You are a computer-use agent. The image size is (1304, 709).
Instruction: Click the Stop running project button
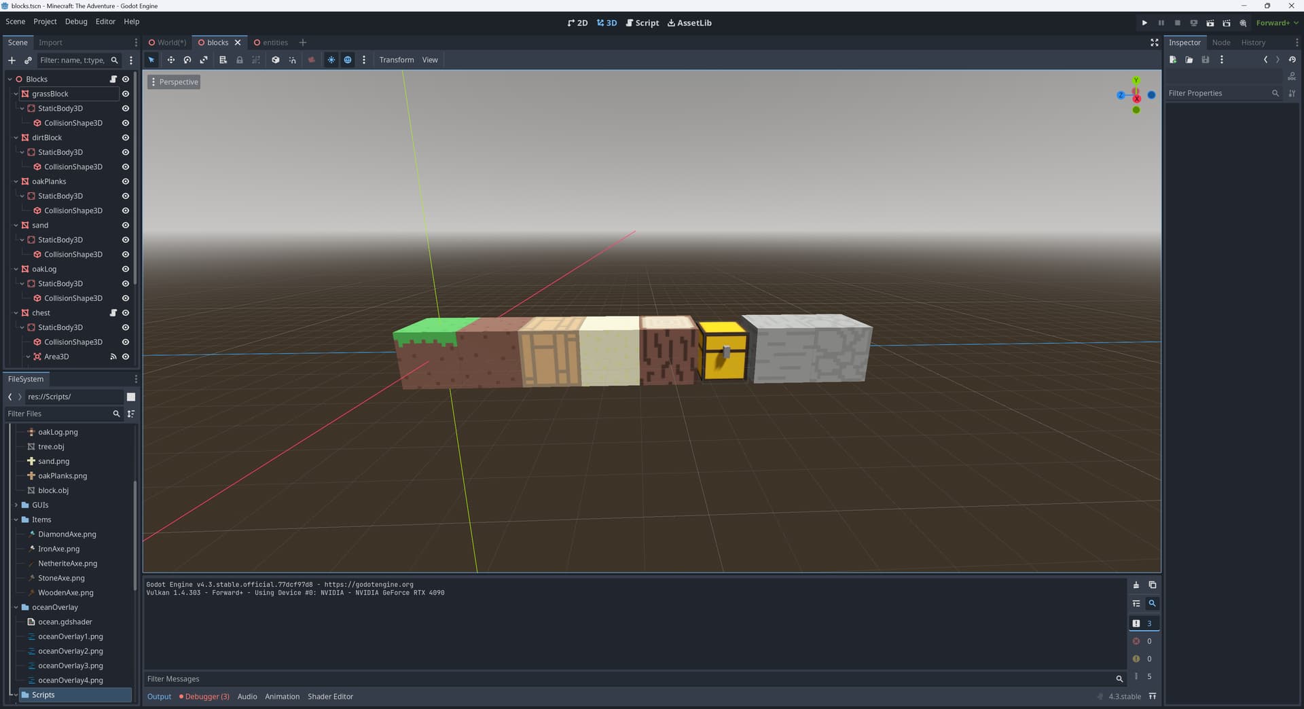(x=1177, y=23)
